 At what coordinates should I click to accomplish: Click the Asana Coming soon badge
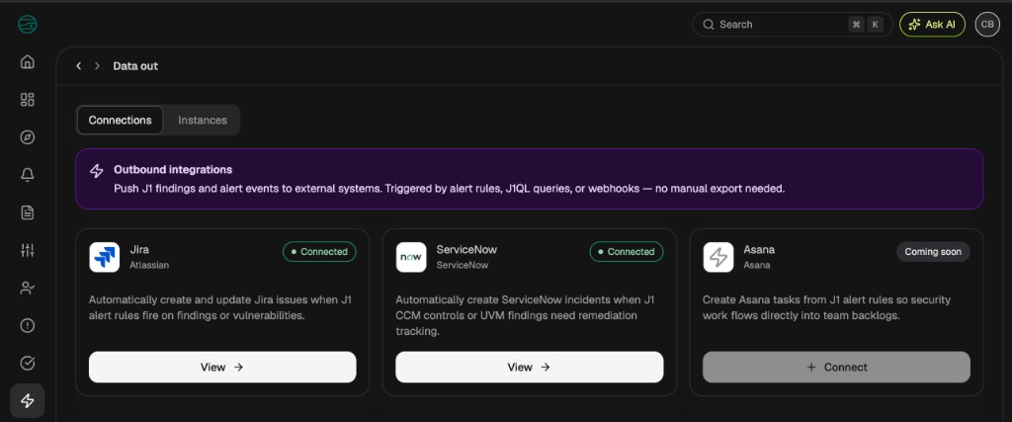(x=933, y=252)
